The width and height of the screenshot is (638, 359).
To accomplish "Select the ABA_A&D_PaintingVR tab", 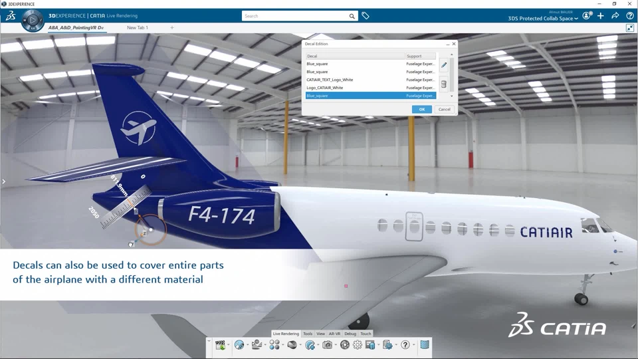I will 76,28.
